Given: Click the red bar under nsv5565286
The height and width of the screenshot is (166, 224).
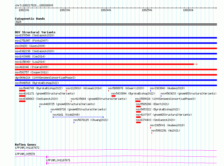Looking at the screenshot, I should click(x=138, y=107).
